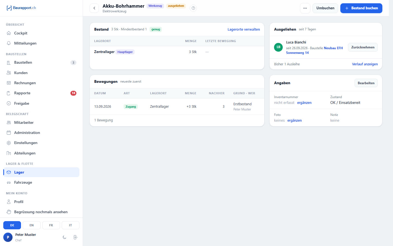Screen dimensions: 393x246
Task: Click the LB avatar of Luca Bianchi
Action: pos(278,47)
